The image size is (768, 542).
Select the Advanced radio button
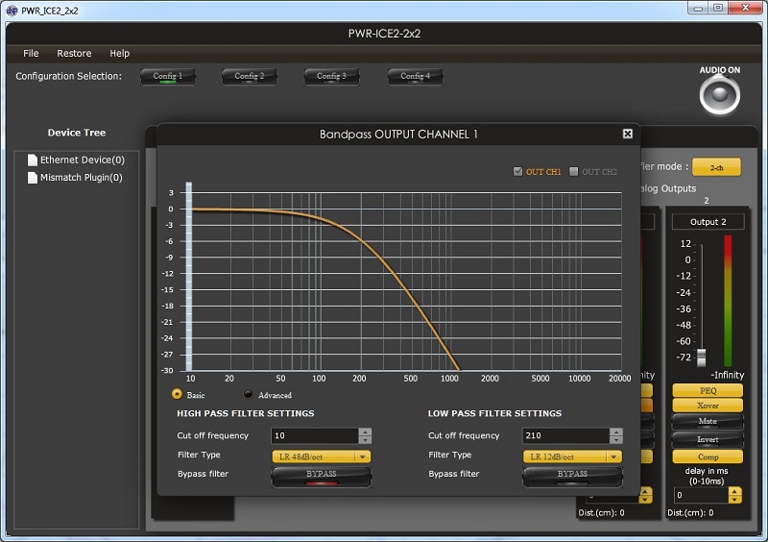tap(249, 394)
